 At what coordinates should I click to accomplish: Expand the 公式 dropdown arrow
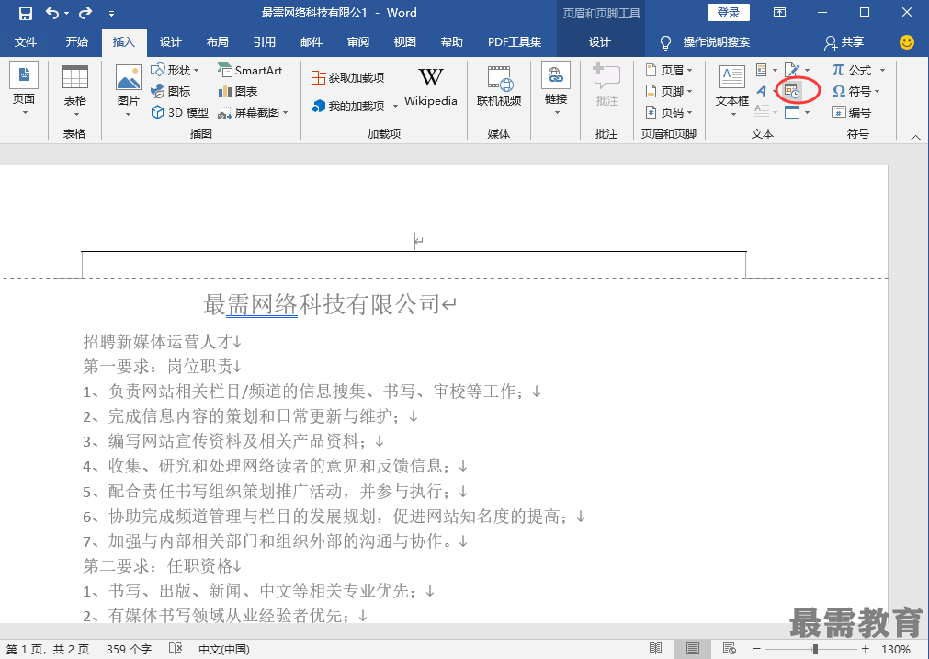882,70
